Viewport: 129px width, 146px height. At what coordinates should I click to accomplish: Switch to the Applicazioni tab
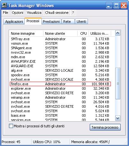[x=14, y=22]
